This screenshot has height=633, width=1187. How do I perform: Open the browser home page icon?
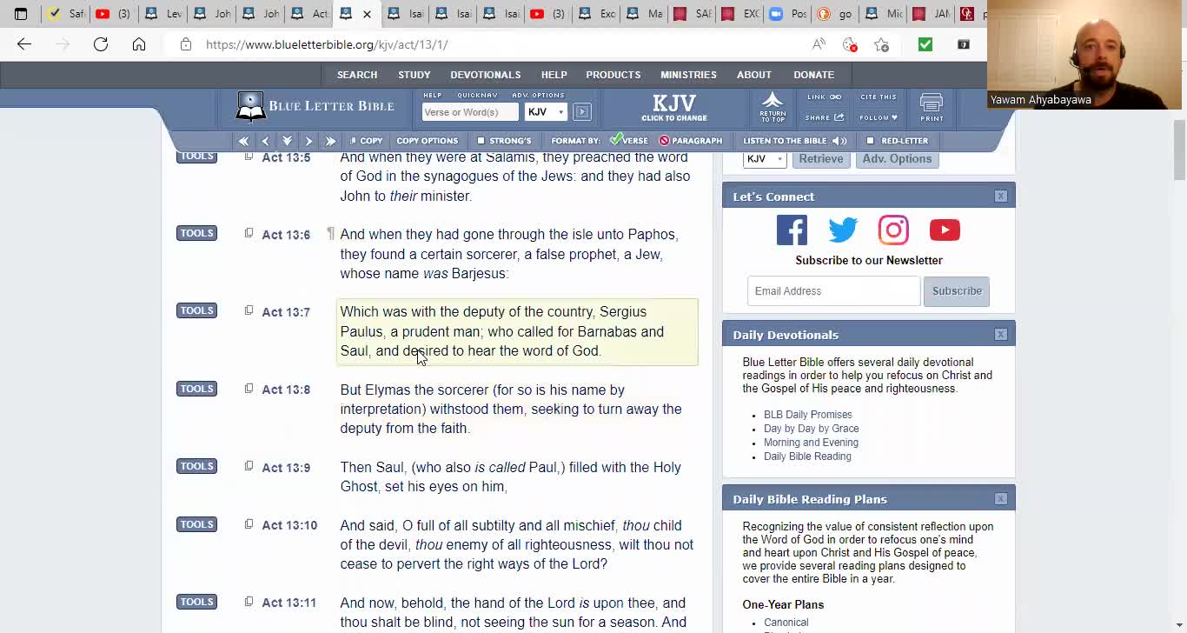[x=139, y=44]
